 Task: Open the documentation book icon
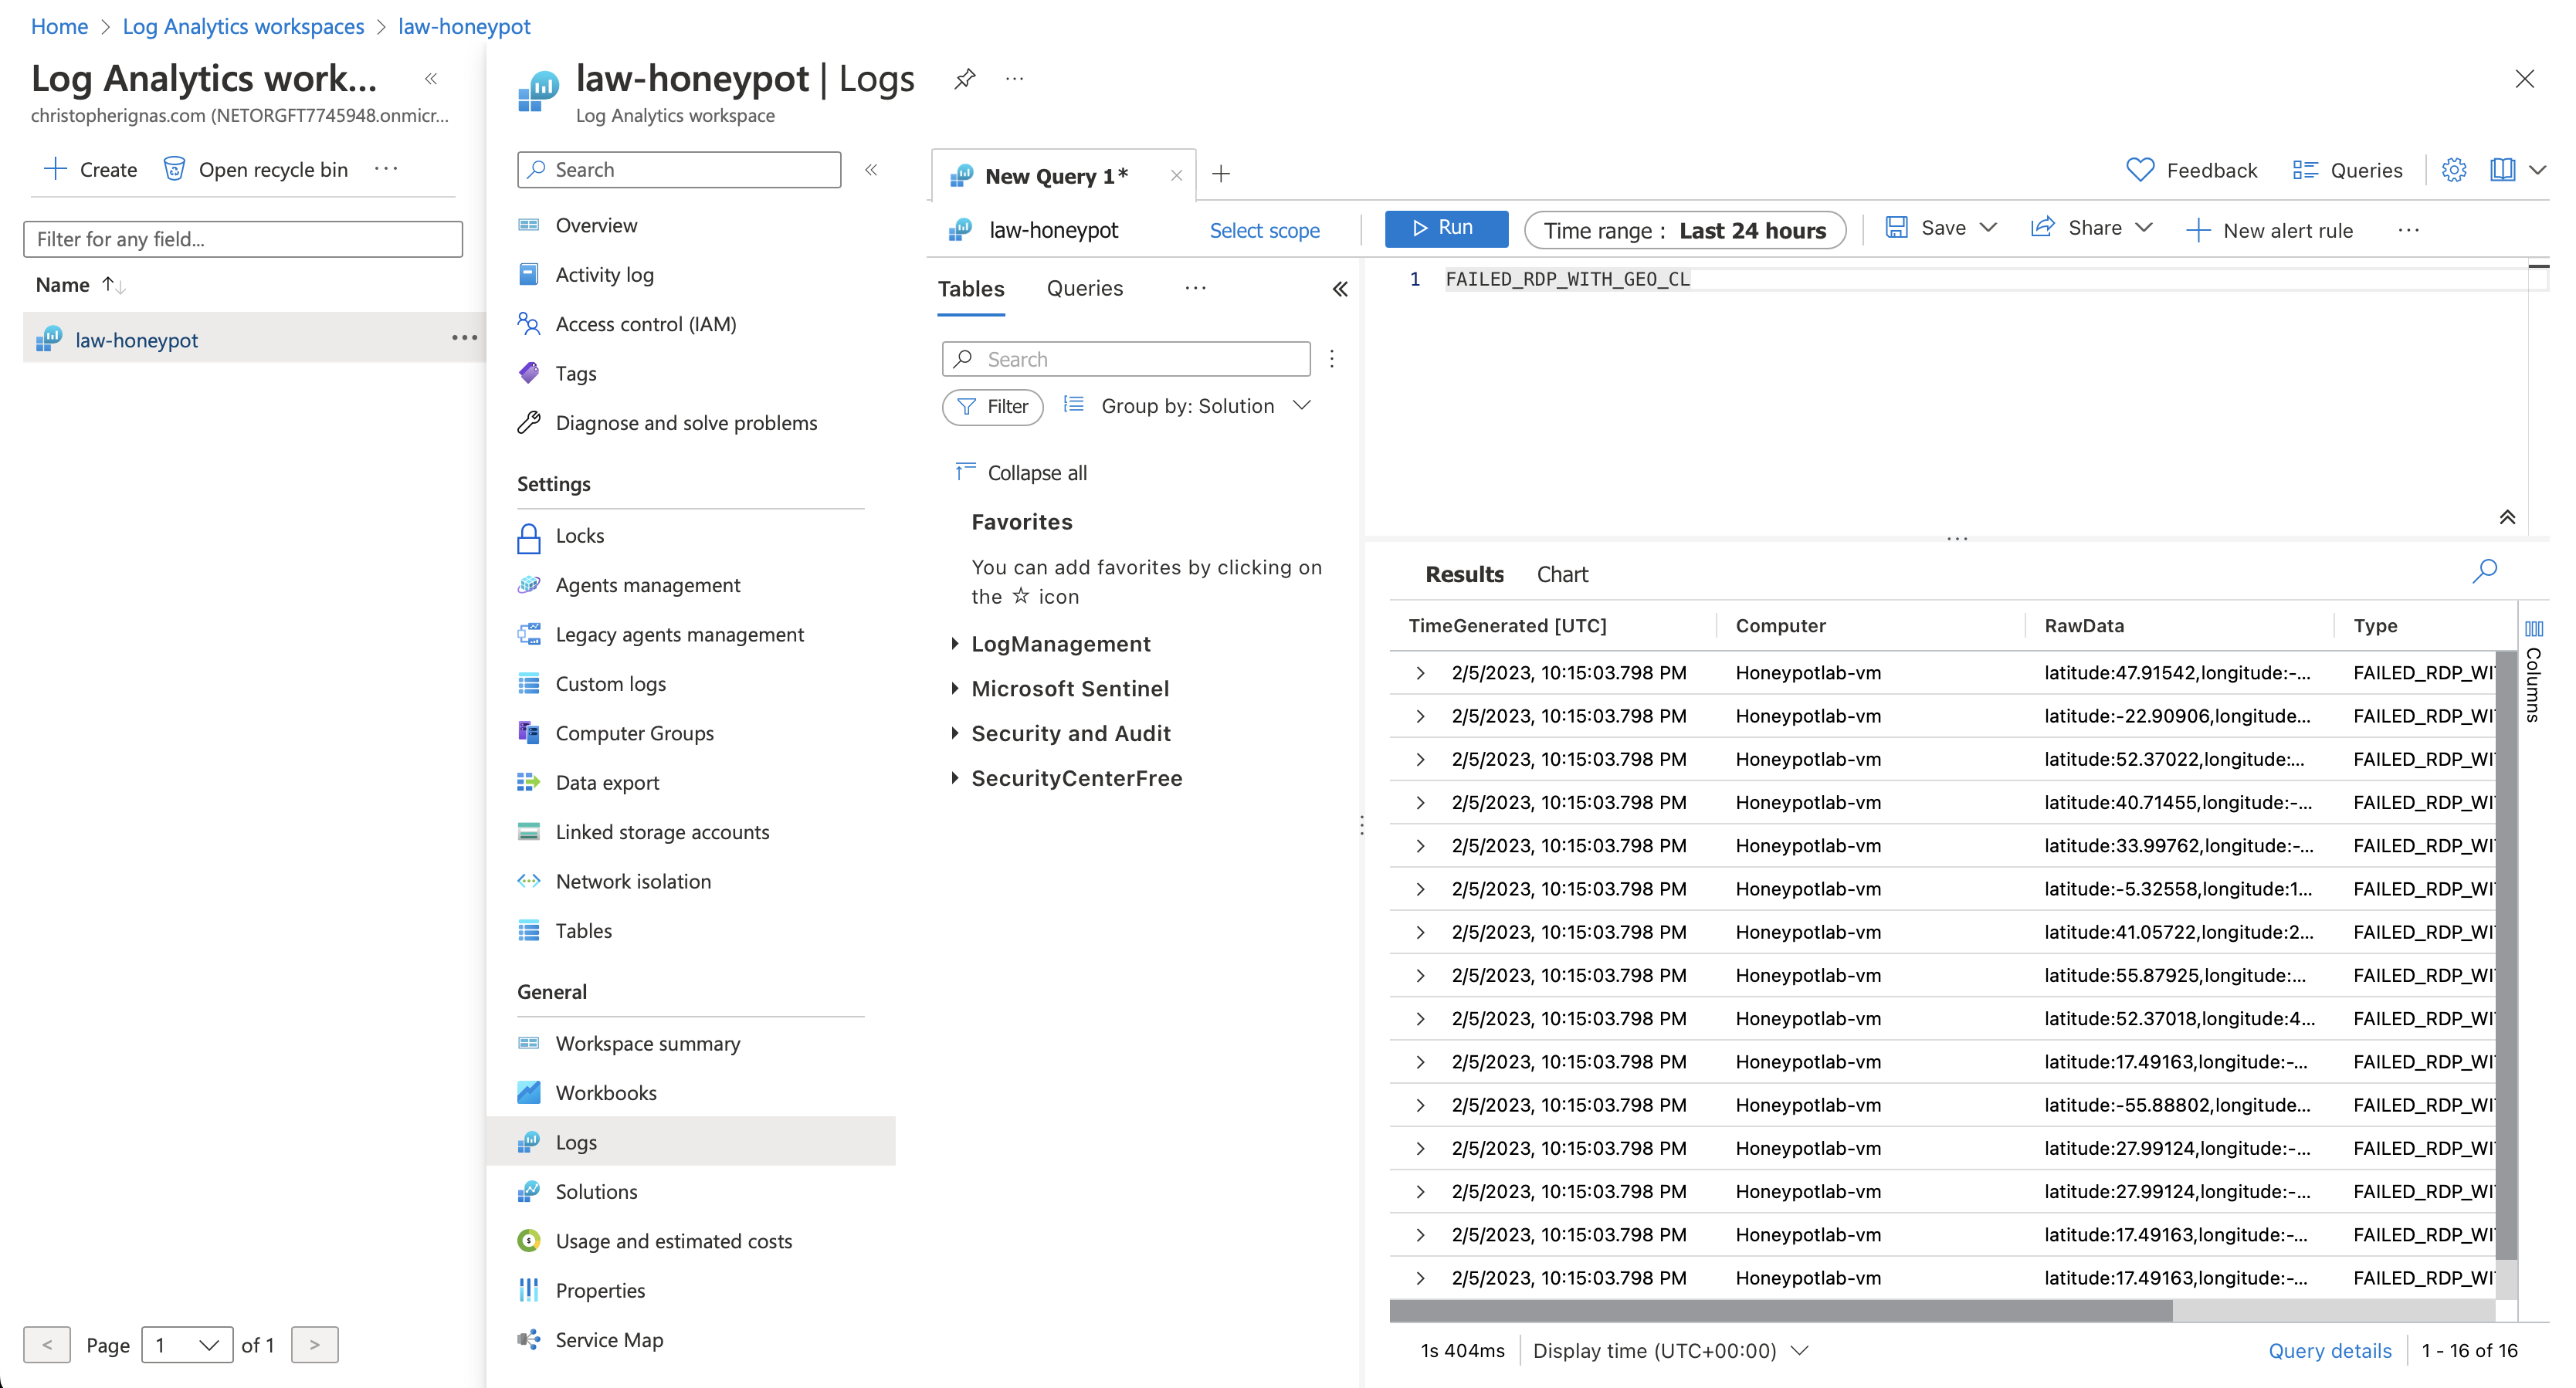click(2502, 170)
